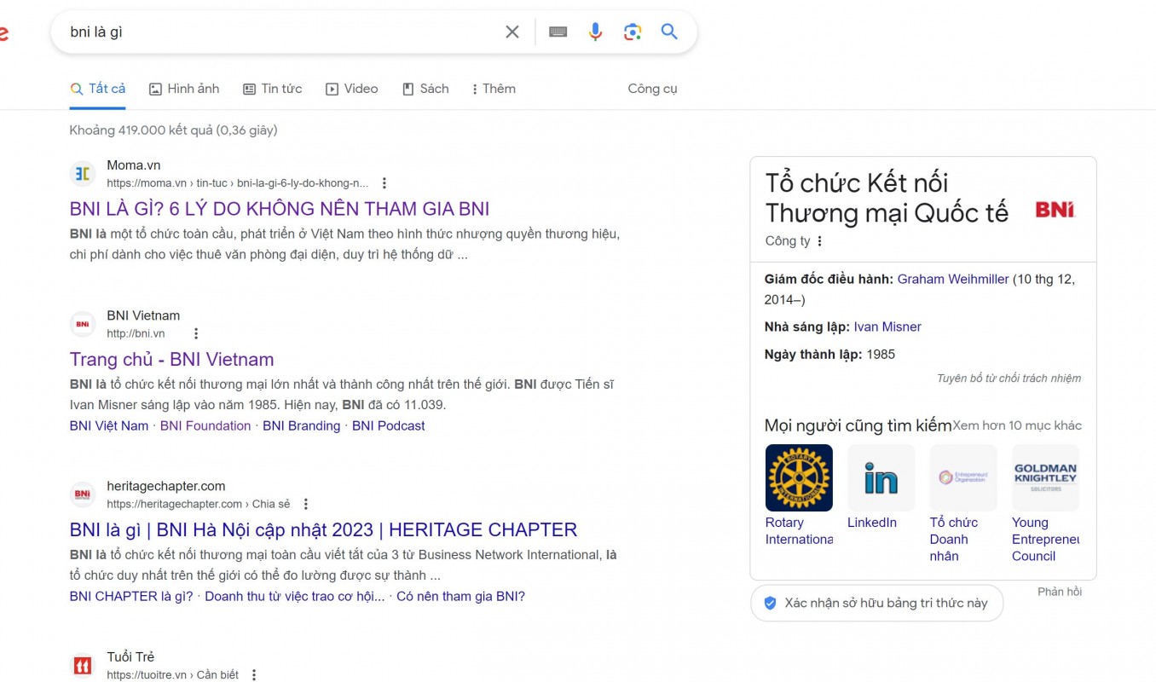Image resolution: width=1156 pixels, height=682 pixels.
Task: Select the Rotary International thumbnail
Action: [799, 477]
